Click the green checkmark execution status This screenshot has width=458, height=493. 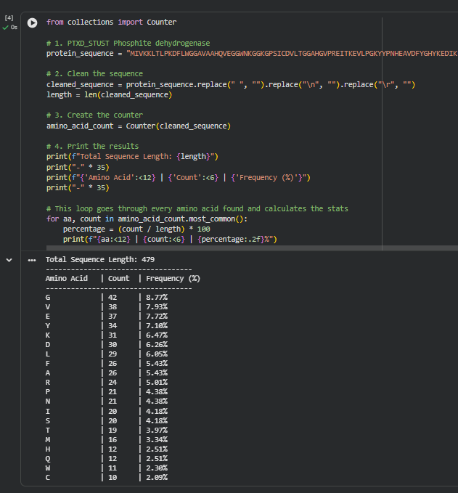pos(5,28)
